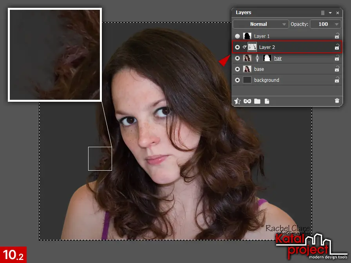Create a new layer using the page icon

click(x=267, y=101)
